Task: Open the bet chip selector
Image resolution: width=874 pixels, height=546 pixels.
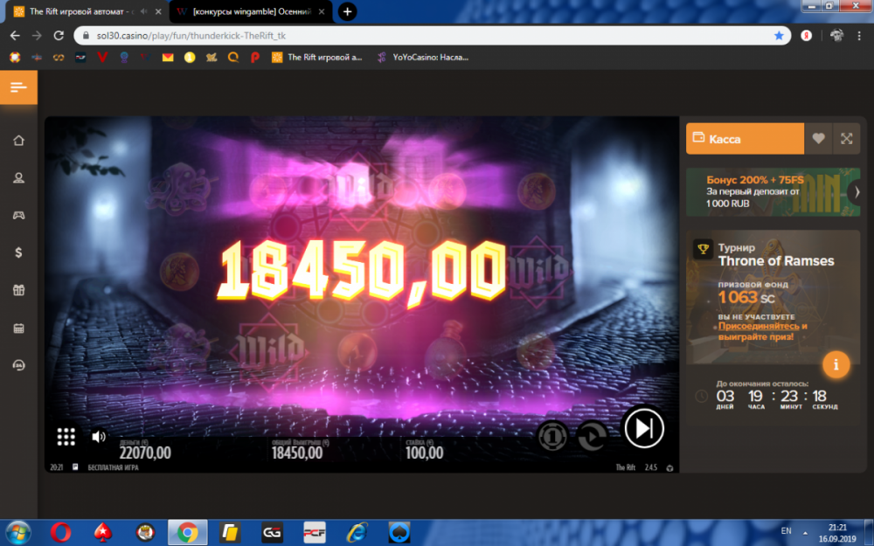Action: tap(551, 435)
